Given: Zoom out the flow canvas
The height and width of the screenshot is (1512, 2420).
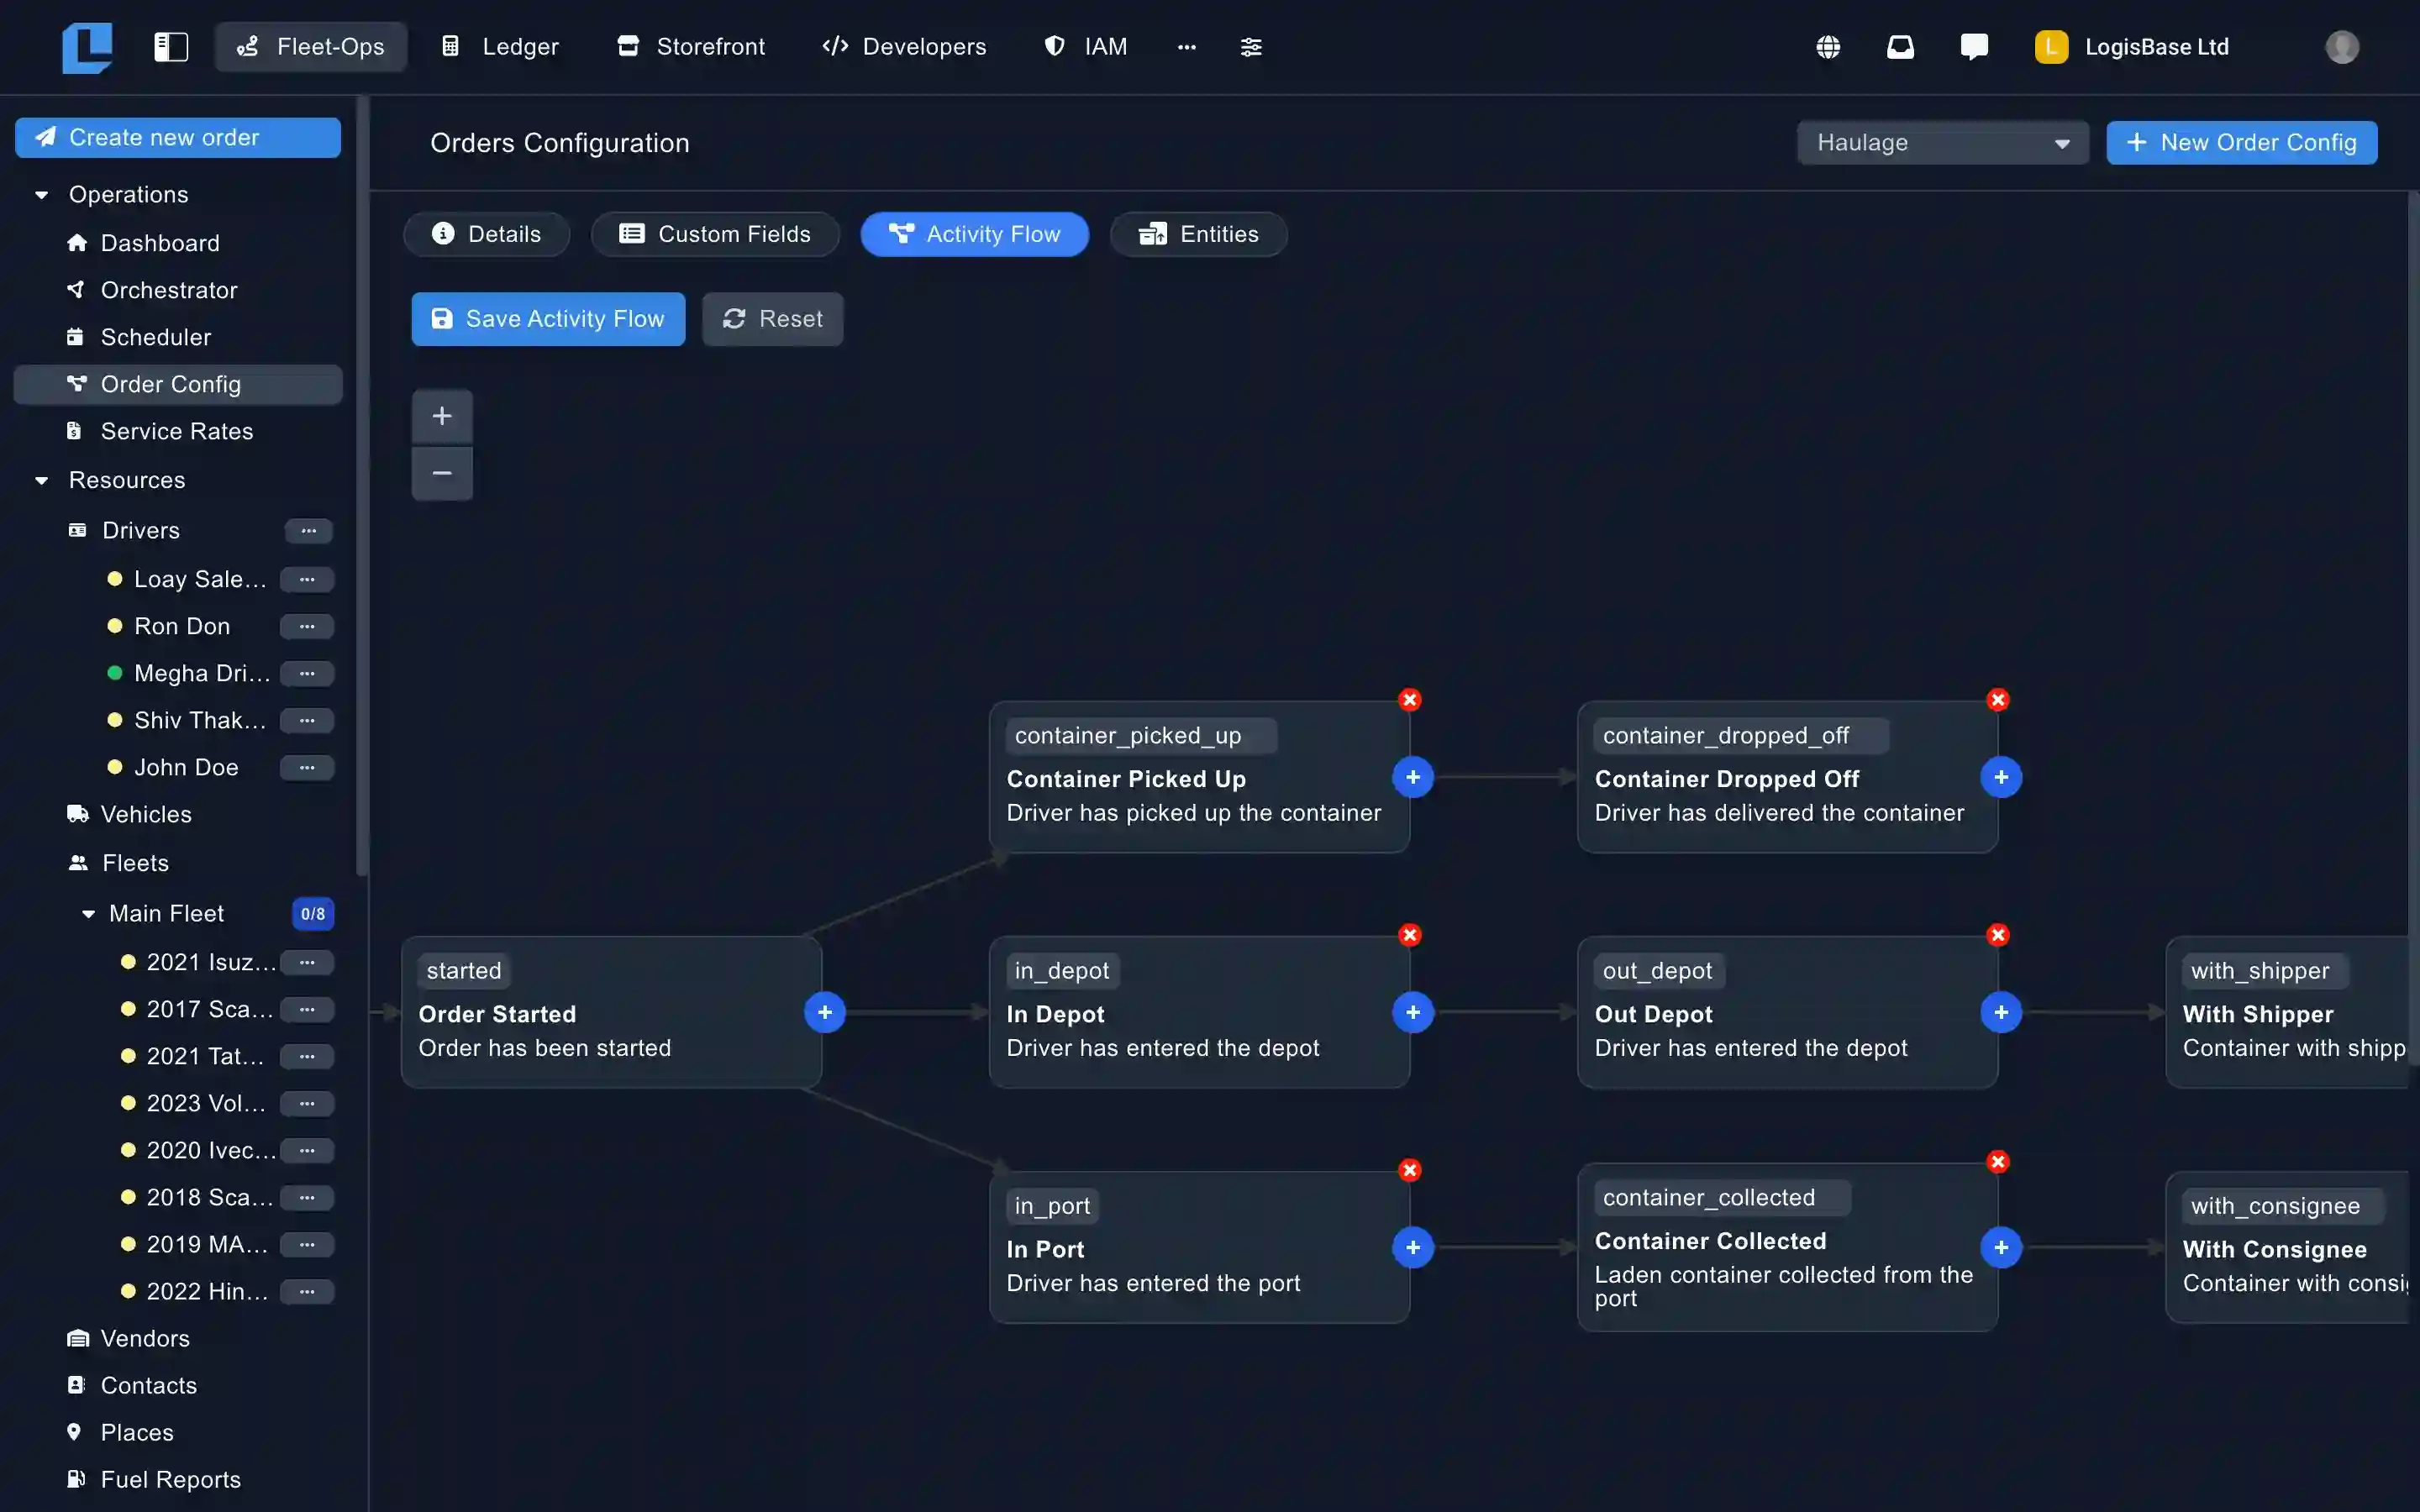Looking at the screenshot, I should point(442,473).
